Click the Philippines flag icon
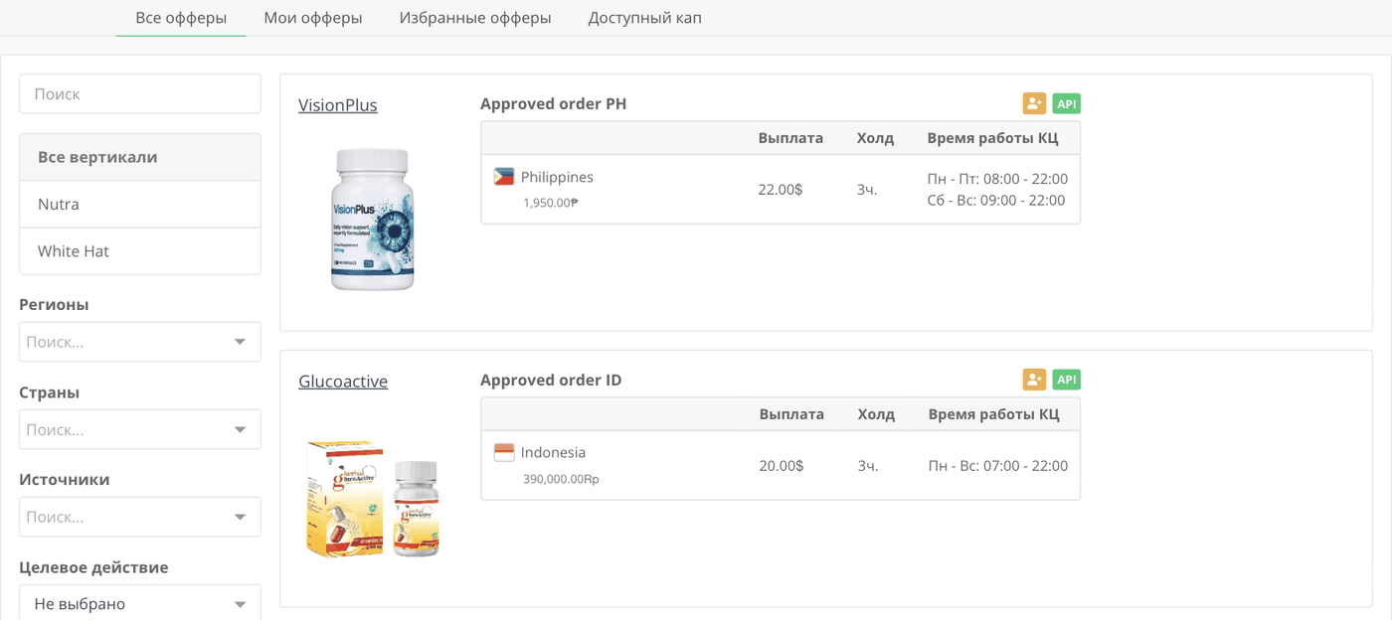 504,177
